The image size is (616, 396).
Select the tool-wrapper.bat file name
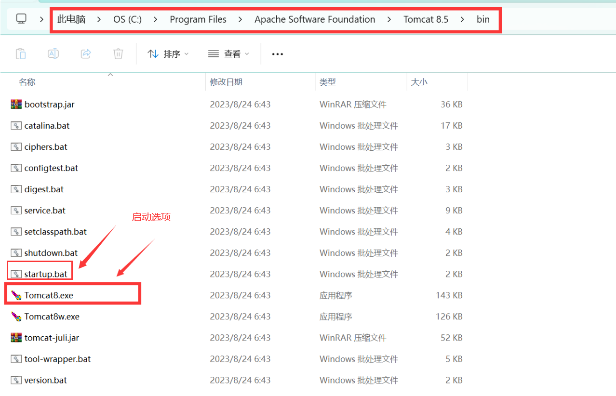(57, 358)
